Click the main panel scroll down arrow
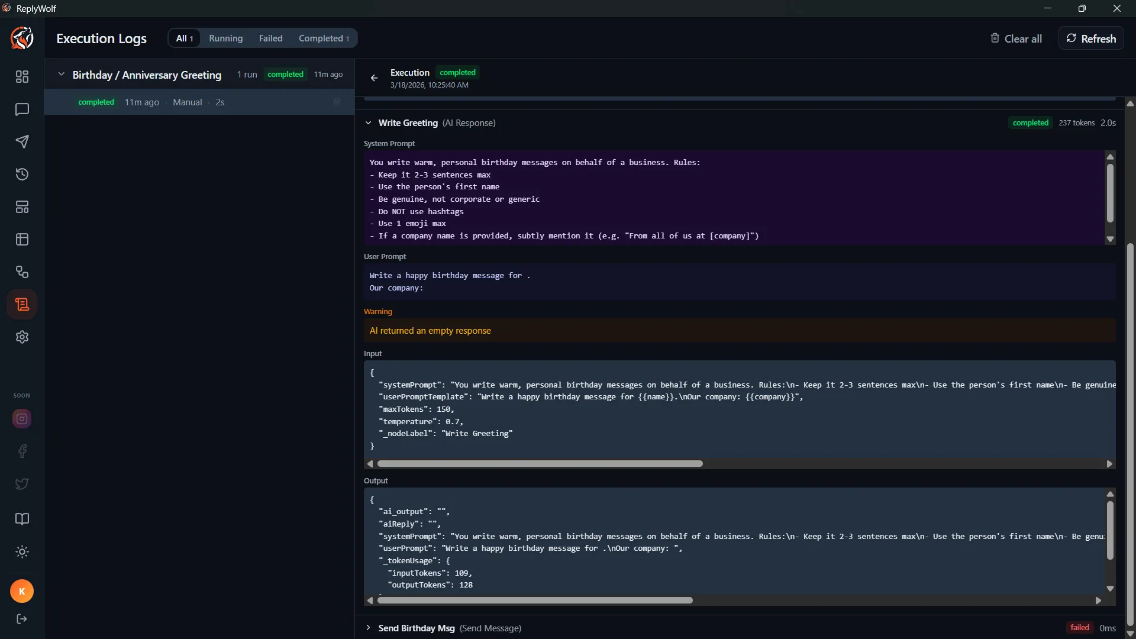 (1130, 634)
